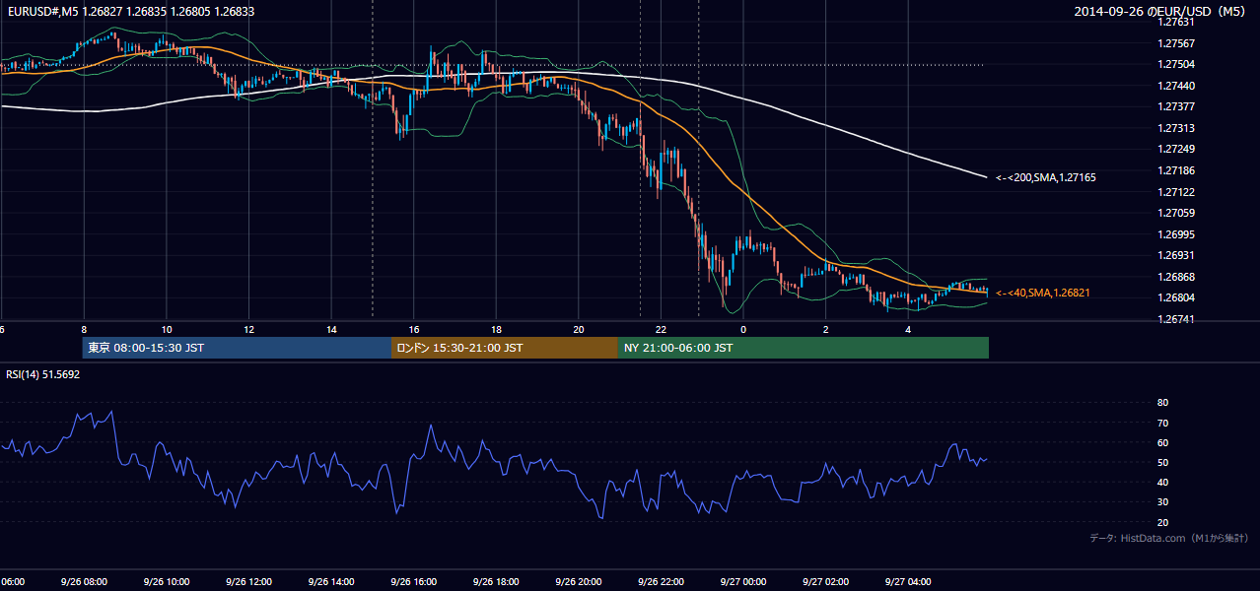Click hour tick 2 under price chart
The height and width of the screenshot is (591, 1260).
(x=825, y=329)
